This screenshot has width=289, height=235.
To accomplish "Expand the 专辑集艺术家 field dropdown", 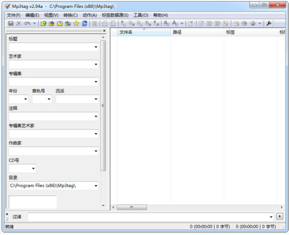I will tap(96, 134).
